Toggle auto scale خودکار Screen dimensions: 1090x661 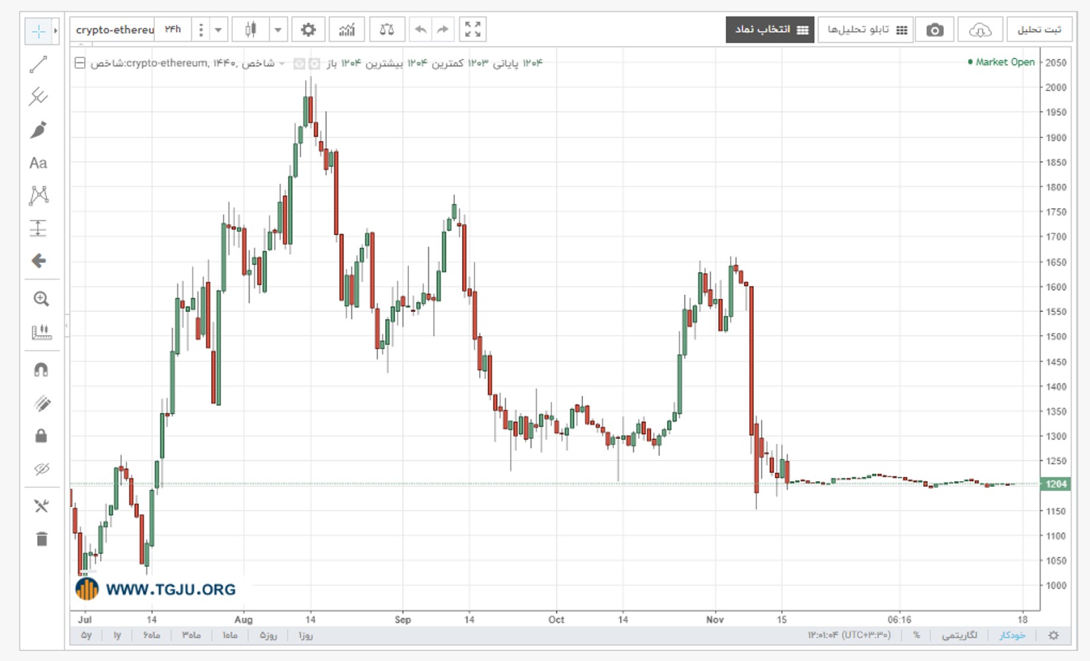click(1013, 635)
